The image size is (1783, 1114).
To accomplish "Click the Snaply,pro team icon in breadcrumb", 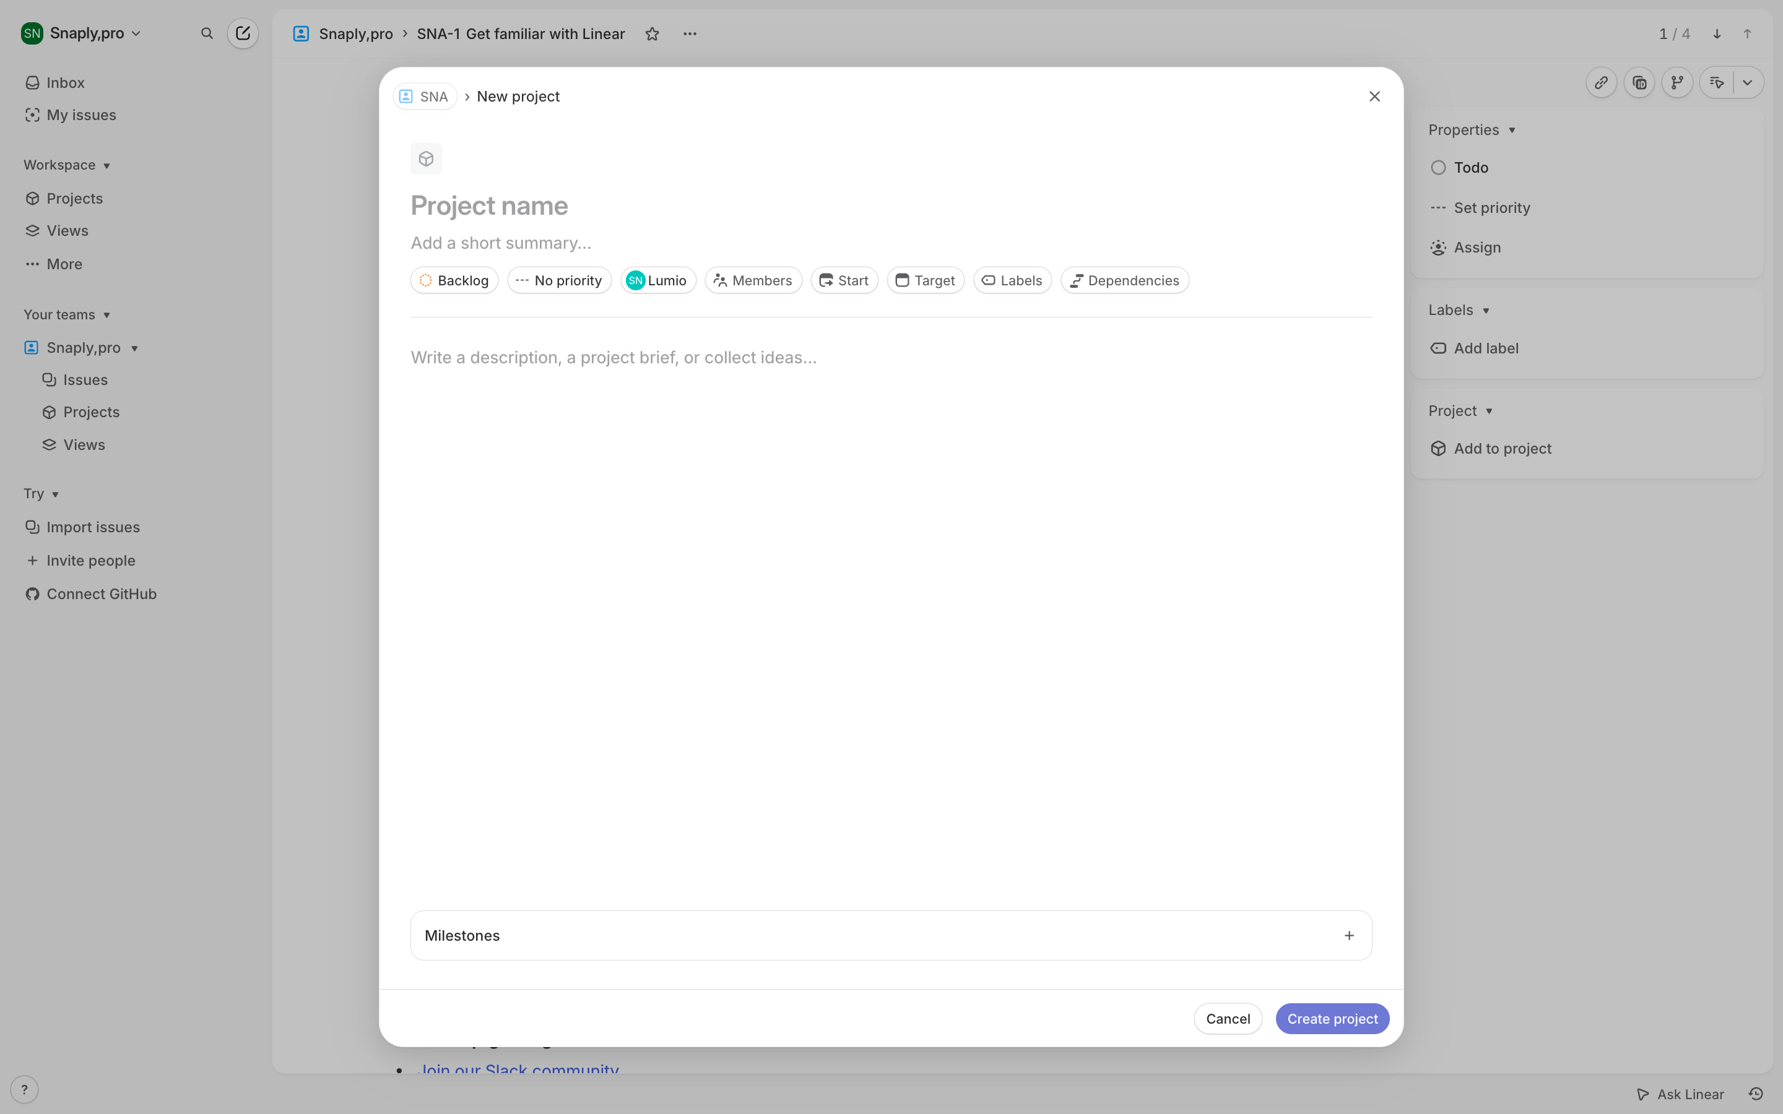I will tap(301, 34).
